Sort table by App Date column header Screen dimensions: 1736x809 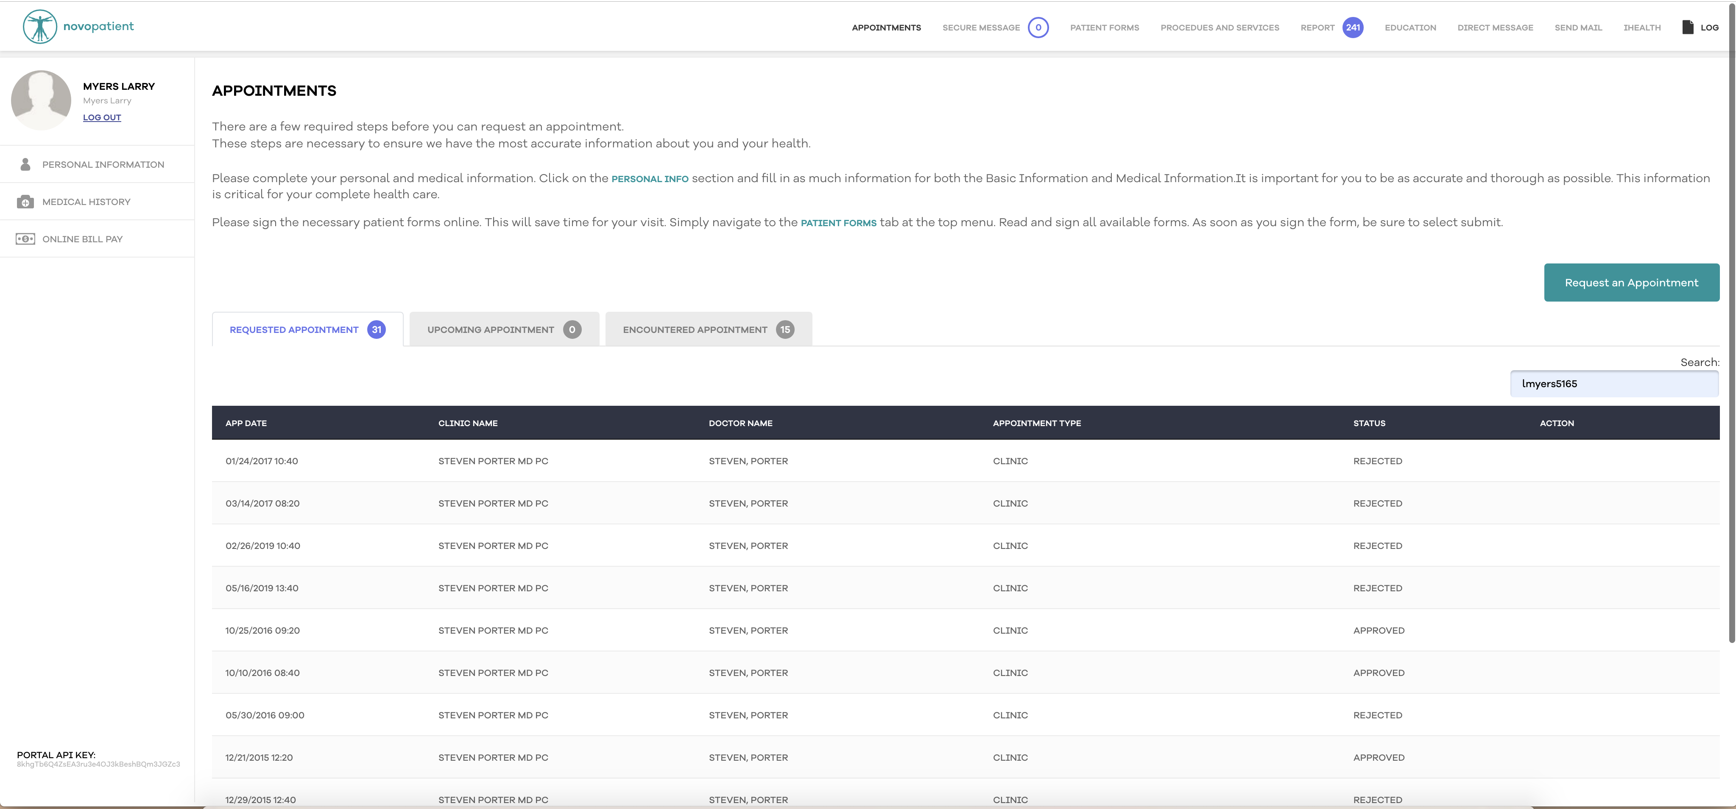click(246, 423)
